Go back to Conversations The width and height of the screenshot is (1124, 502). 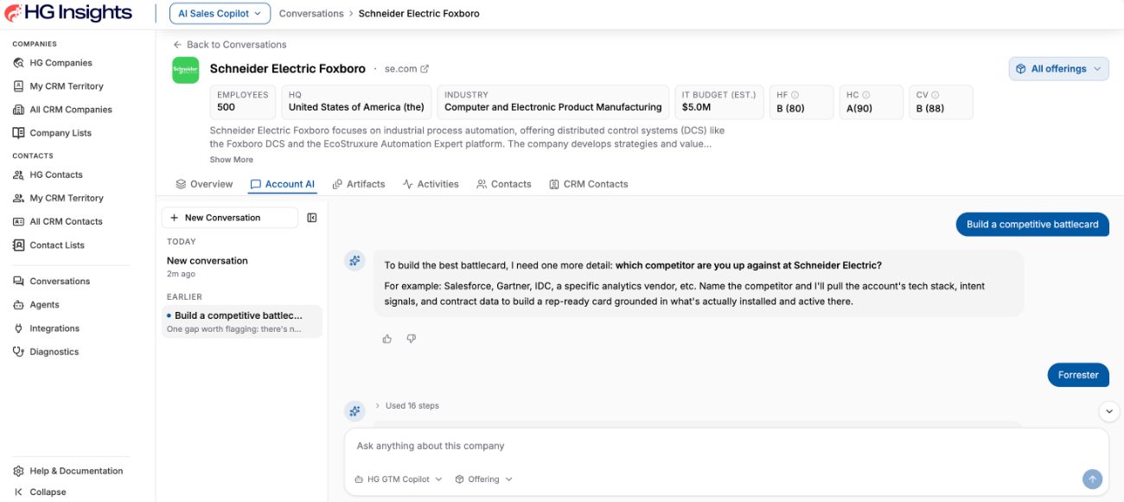tap(229, 44)
